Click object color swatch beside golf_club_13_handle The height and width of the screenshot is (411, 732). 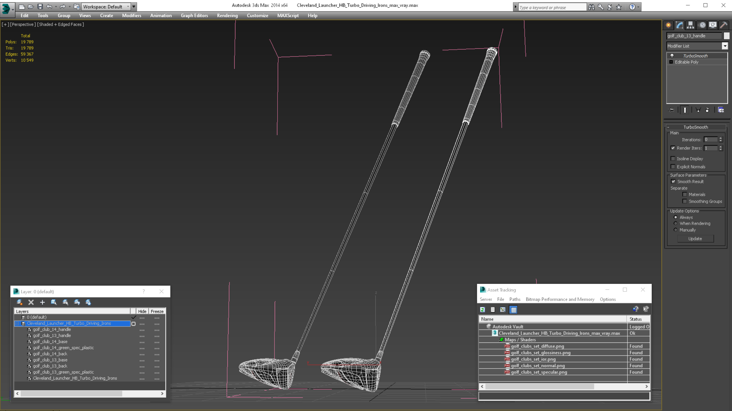point(726,36)
